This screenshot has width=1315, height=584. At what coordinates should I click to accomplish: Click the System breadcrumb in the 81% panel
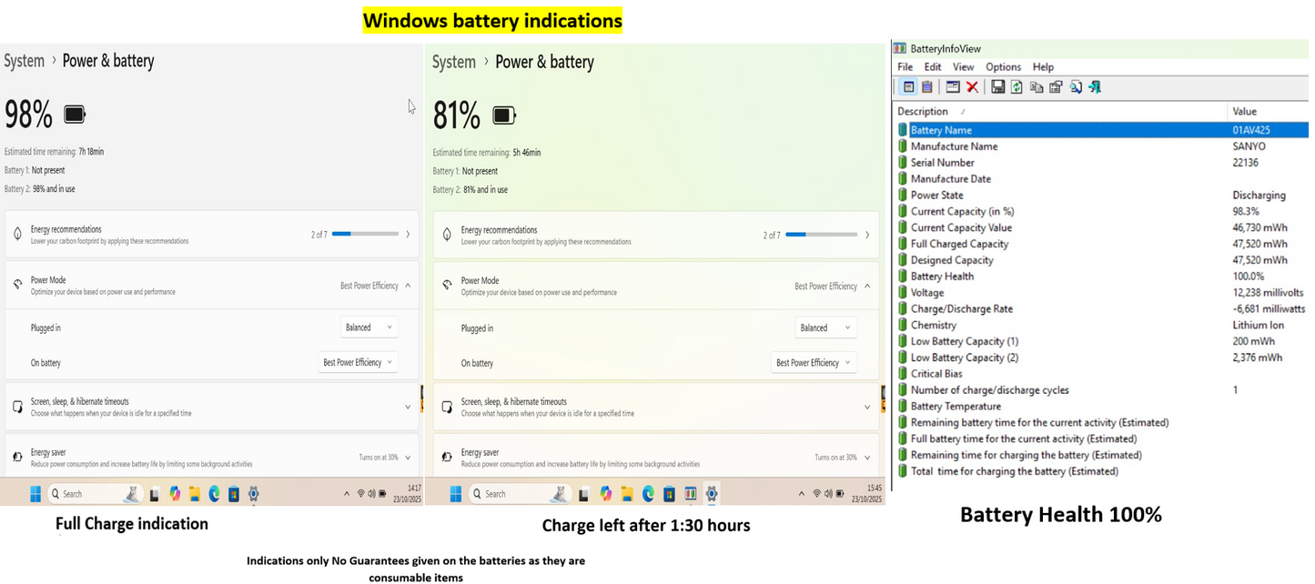453,63
